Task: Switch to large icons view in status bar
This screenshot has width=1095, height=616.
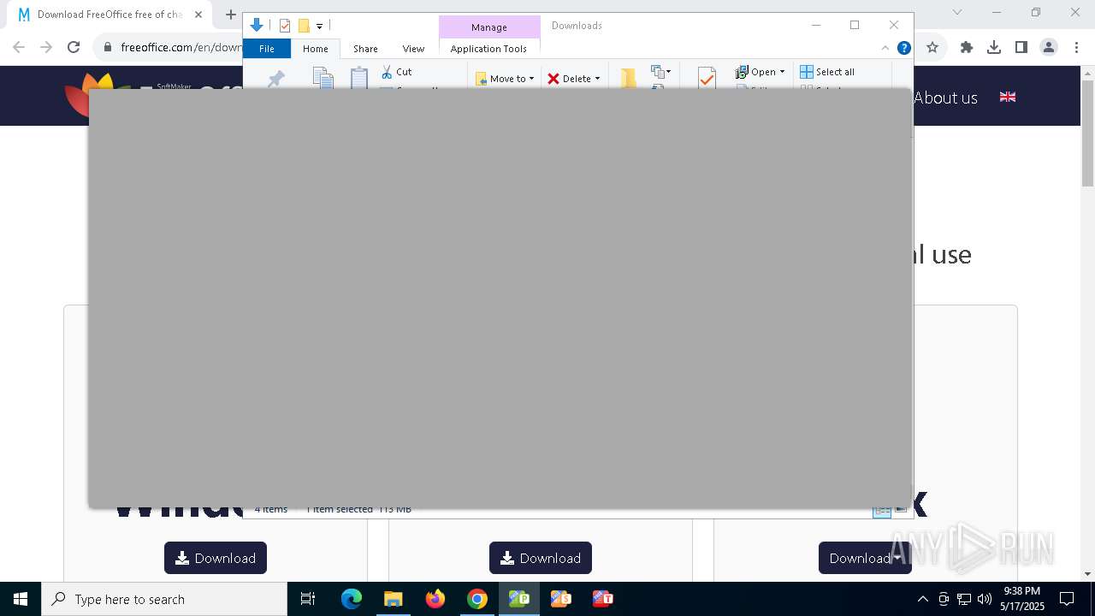Action: click(x=901, y=509)
